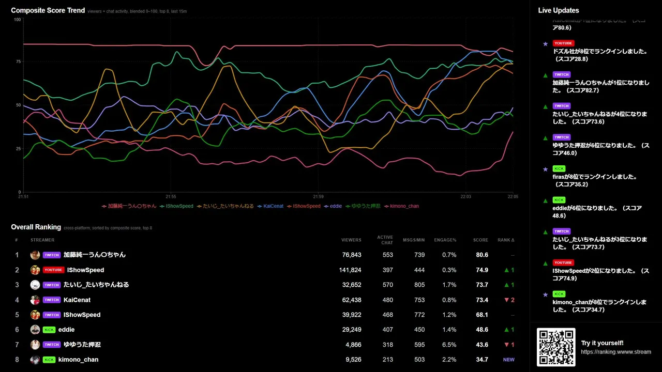Click the avatar of 加藤純一うんこちゃん in the ranking

coord(35,255)
